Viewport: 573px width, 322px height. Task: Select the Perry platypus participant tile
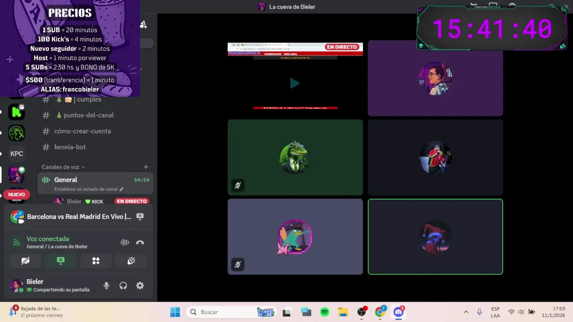click(295, 237)
